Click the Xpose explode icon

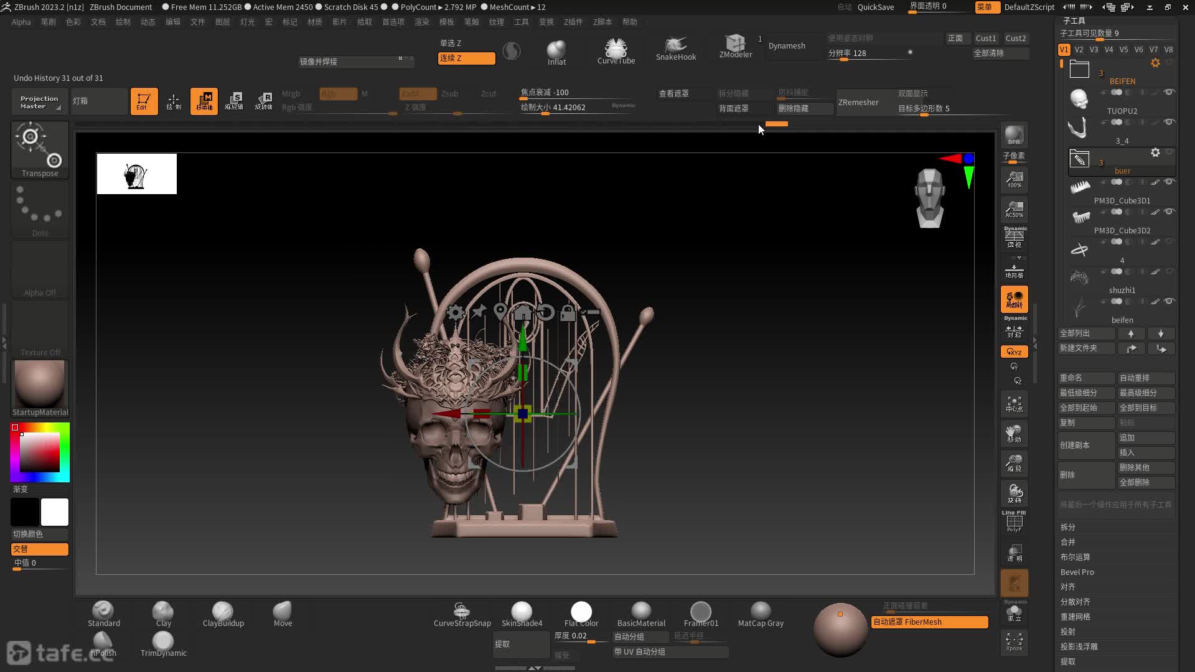tap(1014, 642)
